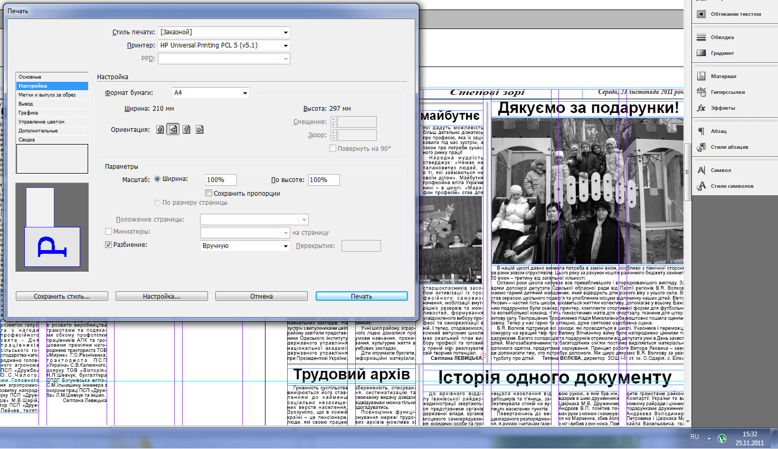
Task: Open Метки и выпуск за обрез section
Action: (52, 95)
